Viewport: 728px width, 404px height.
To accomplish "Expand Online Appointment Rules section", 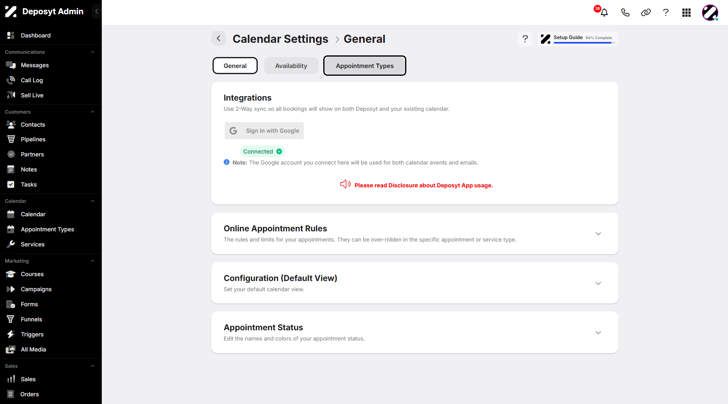I will pyautogui.click(x=598, y=234).
